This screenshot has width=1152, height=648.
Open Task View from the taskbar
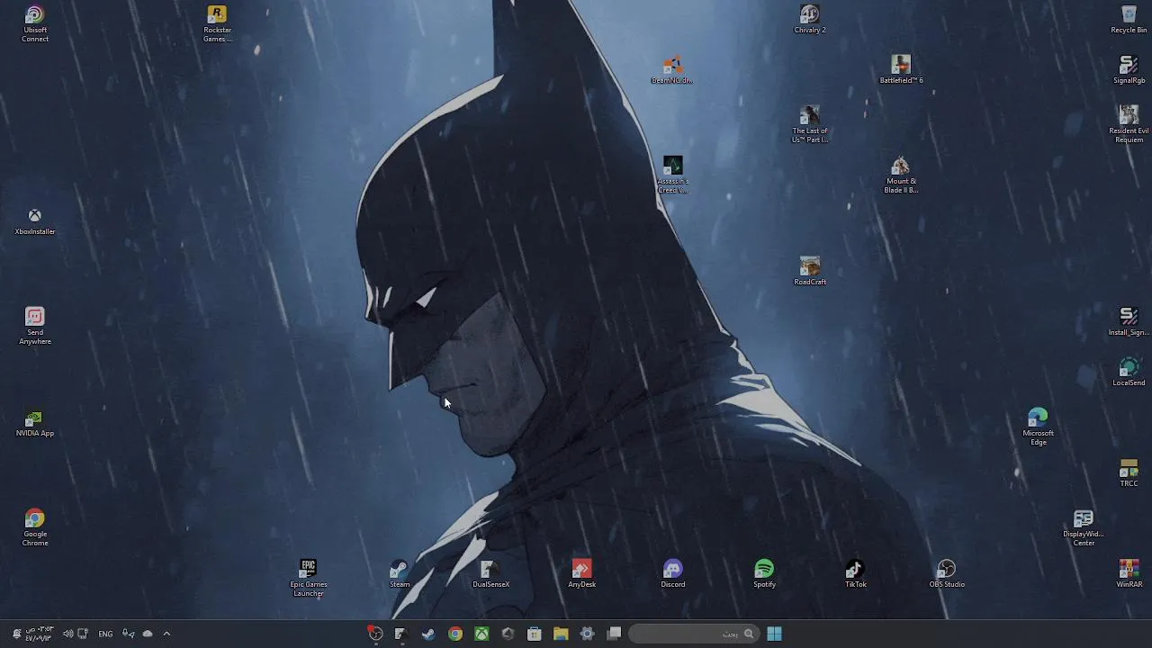(x=614, y=634)
